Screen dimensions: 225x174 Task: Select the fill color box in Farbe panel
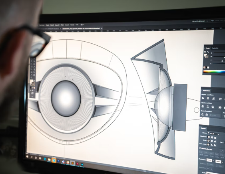205,55
